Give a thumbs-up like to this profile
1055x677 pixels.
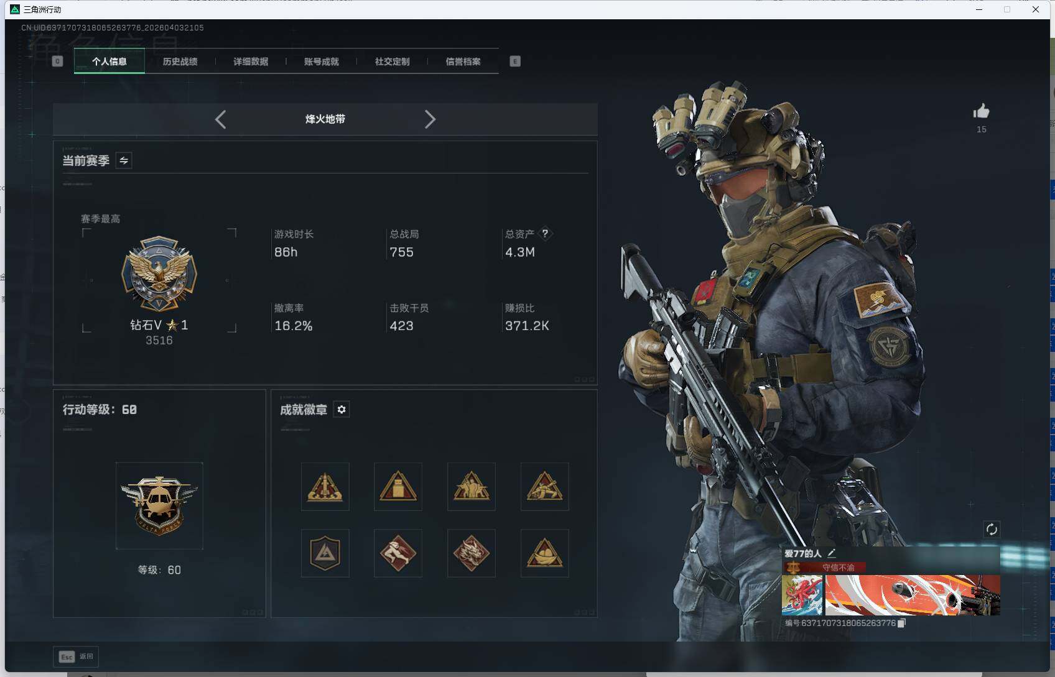(981, 111)
